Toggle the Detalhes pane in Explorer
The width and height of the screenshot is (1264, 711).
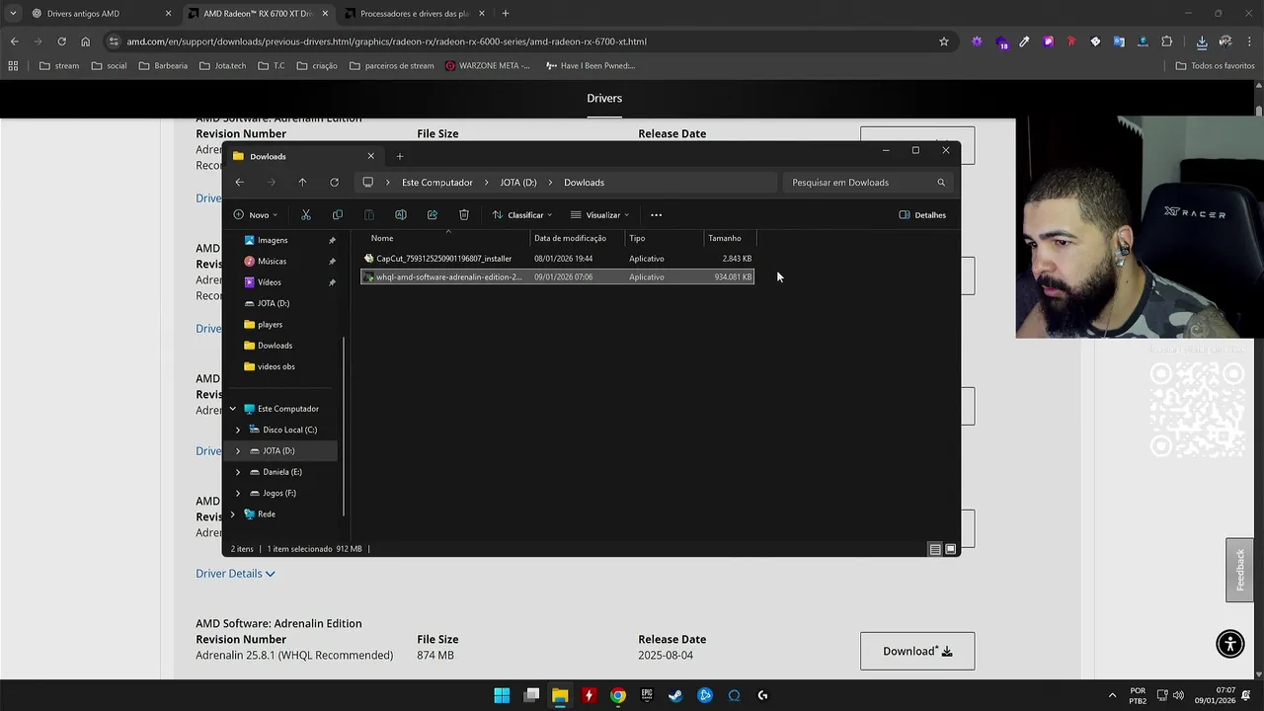(922, 214)
